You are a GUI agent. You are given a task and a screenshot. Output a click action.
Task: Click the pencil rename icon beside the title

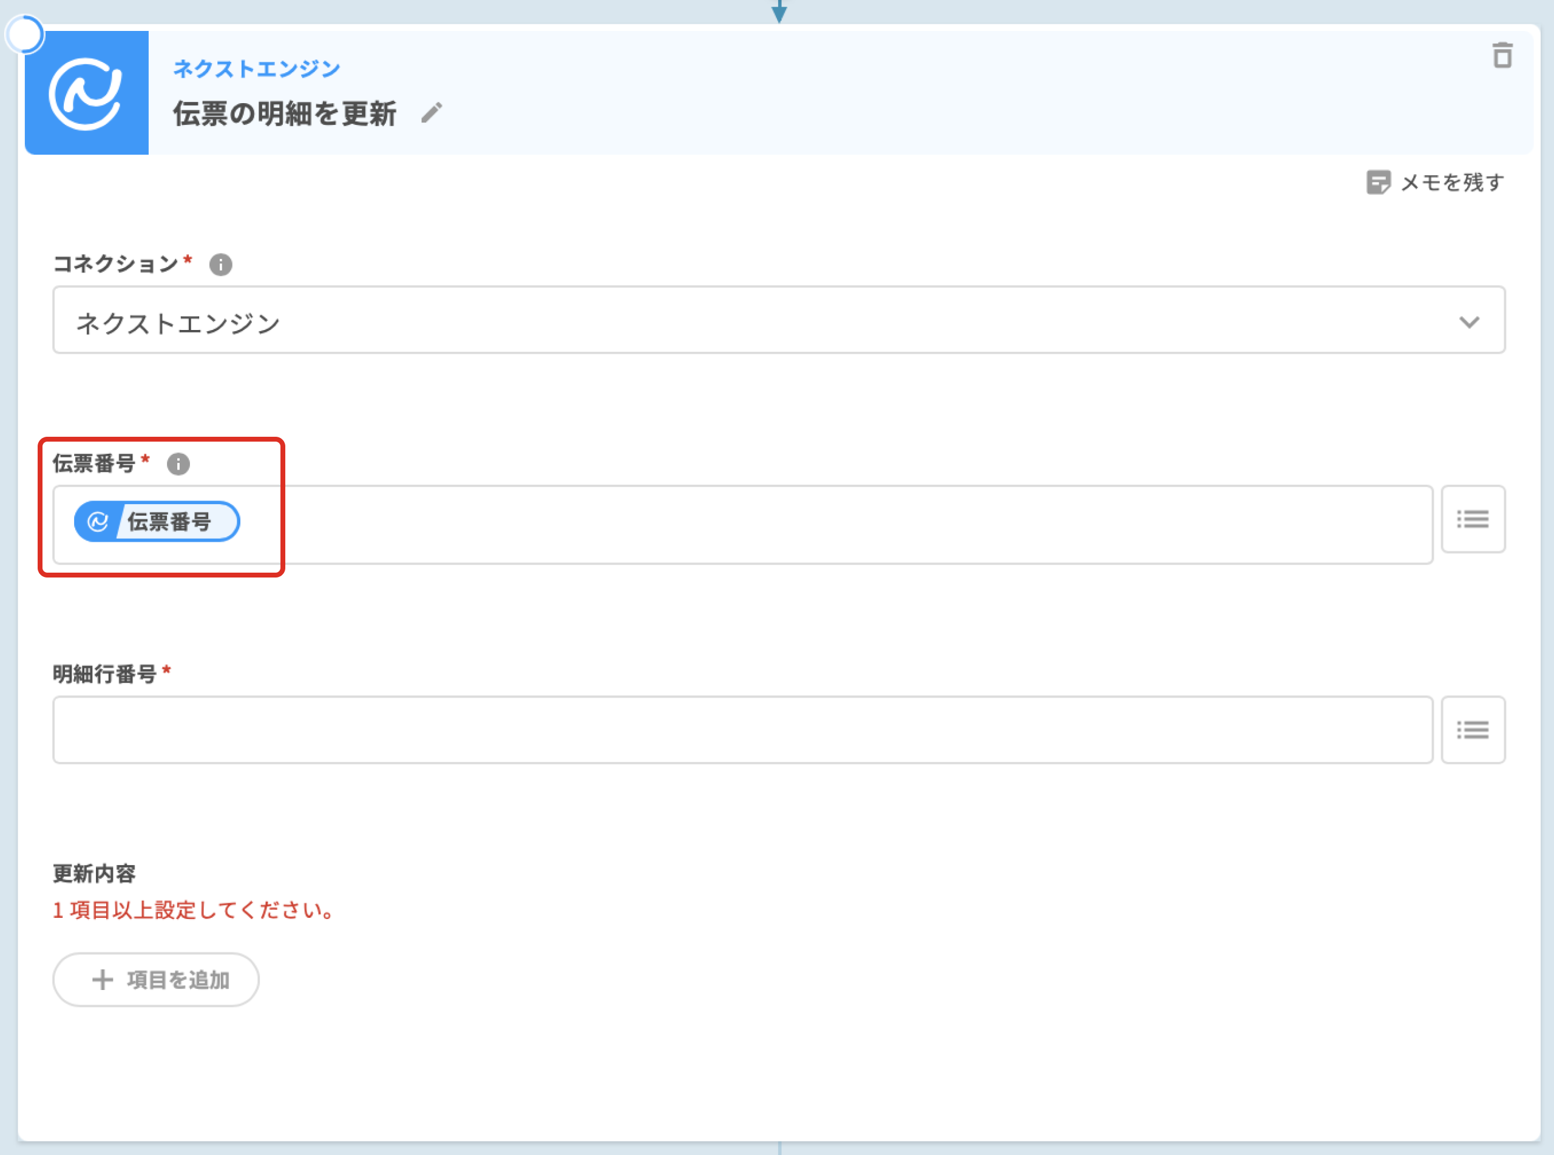(432, 113)
